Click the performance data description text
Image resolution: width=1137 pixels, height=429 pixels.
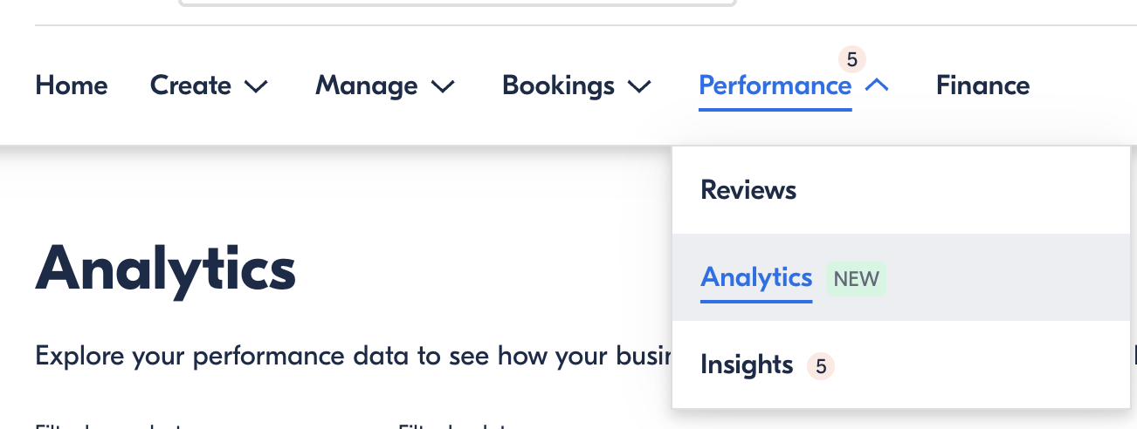tap(353, 356)
